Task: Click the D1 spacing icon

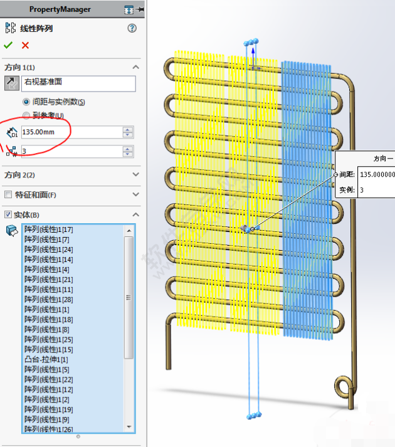Action: pyautogui.click(x=12, y=132)
